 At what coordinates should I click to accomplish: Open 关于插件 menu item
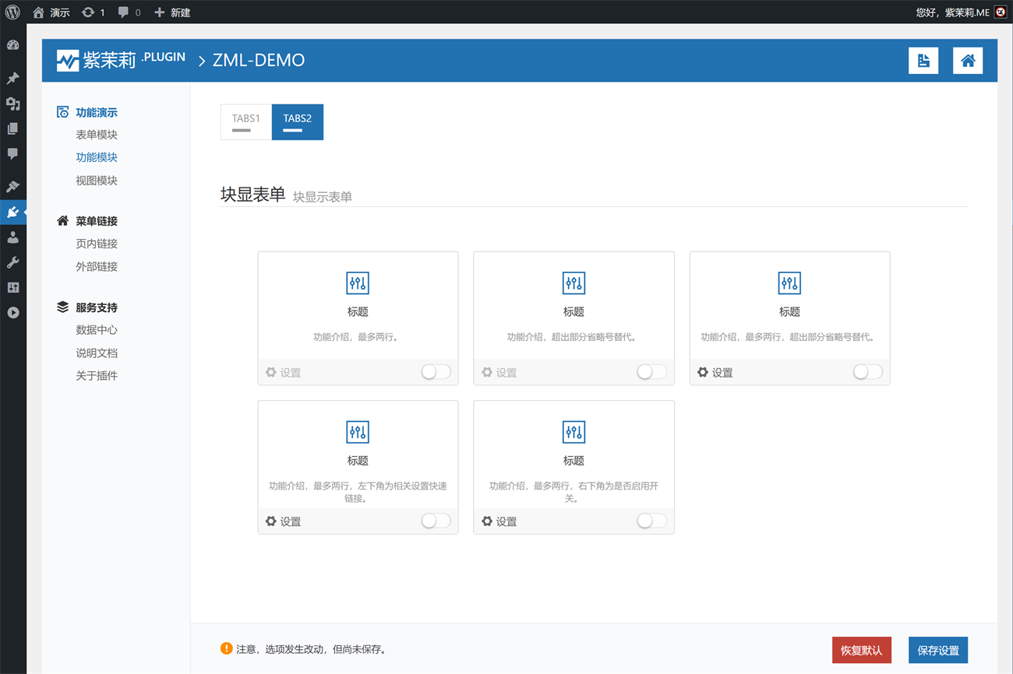coord(97,376)
